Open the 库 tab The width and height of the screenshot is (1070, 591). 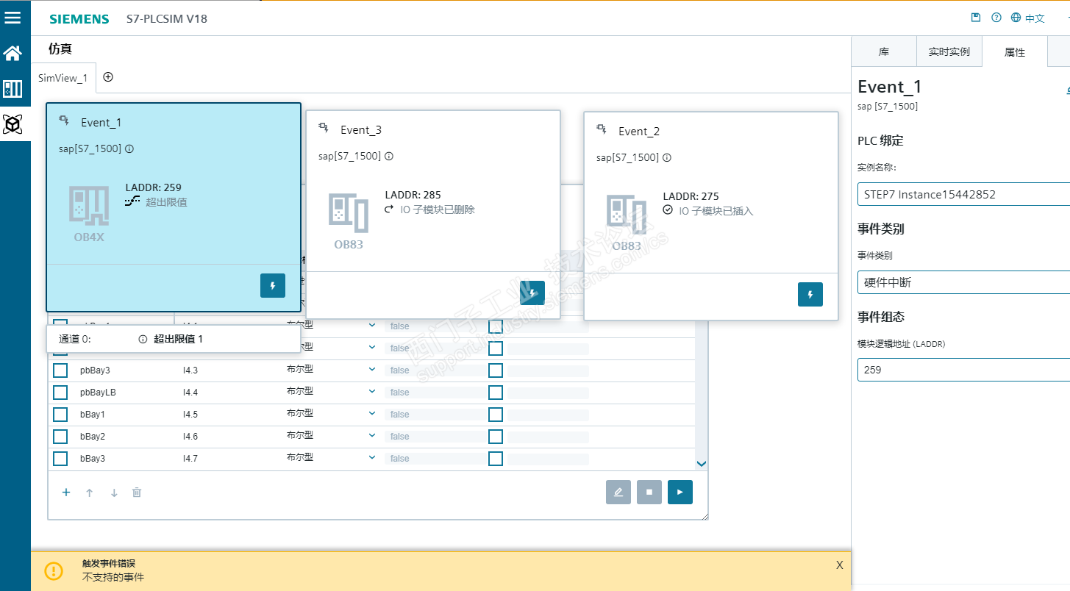point(884,51)
